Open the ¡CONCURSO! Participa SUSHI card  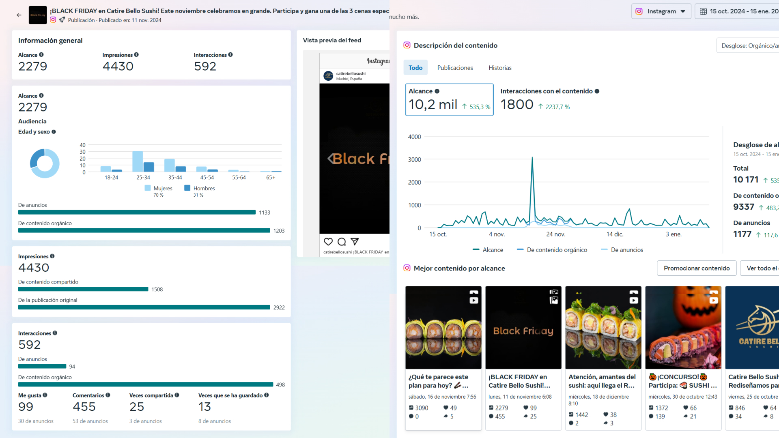tap(683, 358)
